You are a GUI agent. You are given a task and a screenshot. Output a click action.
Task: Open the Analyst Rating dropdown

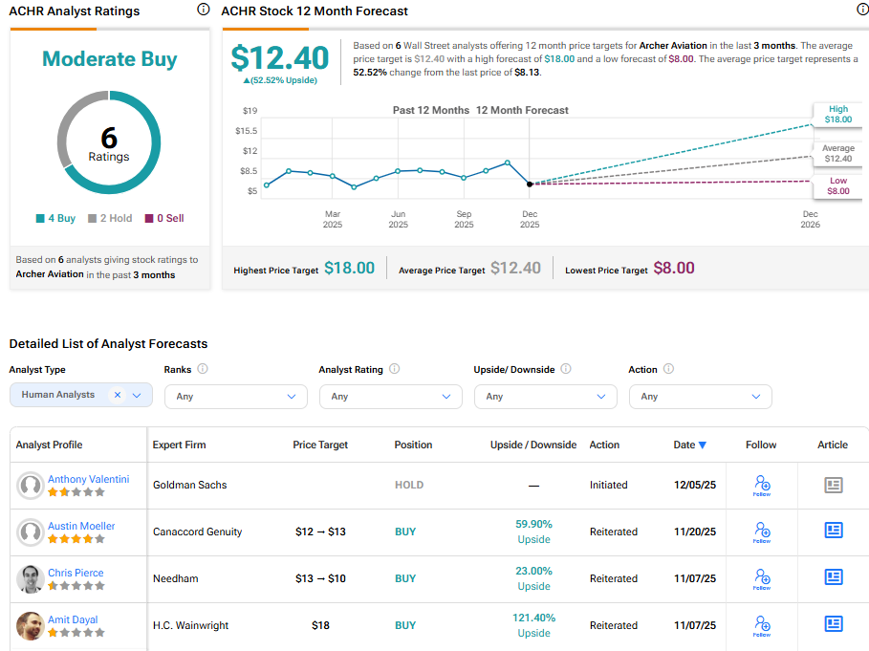click(x=390, y=396)
